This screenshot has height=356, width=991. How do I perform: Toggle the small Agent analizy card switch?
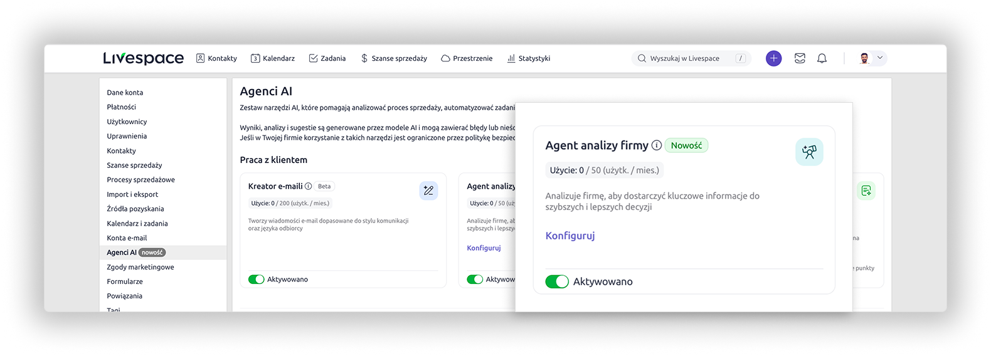(475, 280)
